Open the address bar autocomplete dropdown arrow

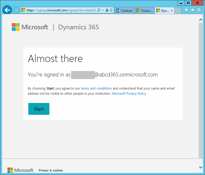coord(103,10)
